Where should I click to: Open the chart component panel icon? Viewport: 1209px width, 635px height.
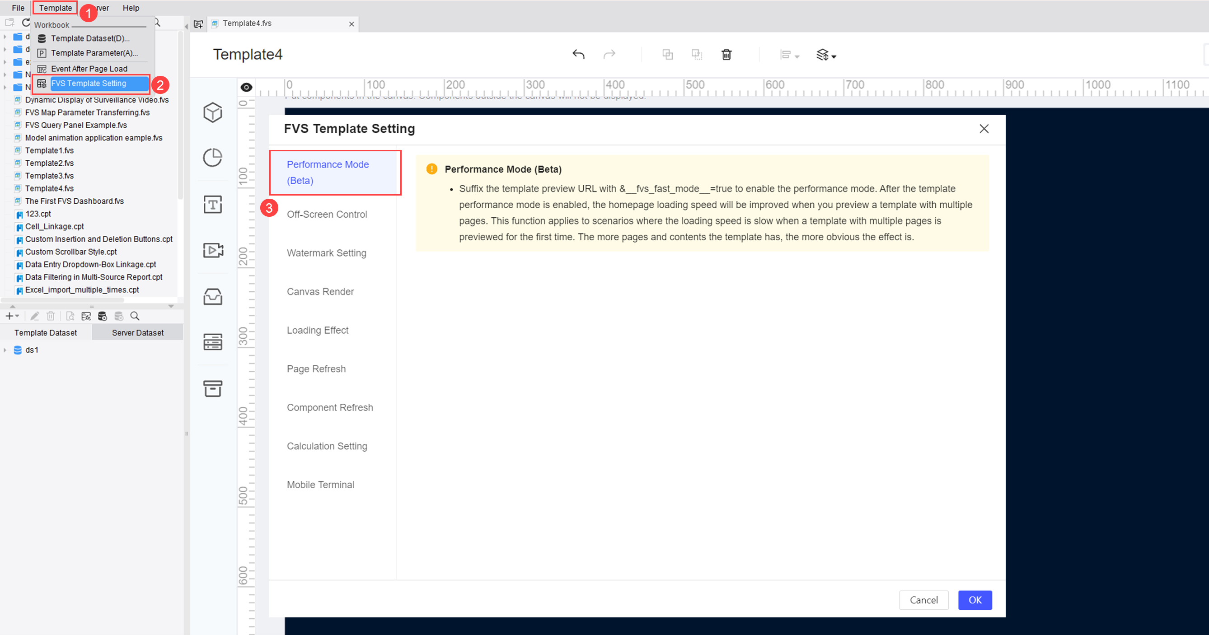pos(213,158)
